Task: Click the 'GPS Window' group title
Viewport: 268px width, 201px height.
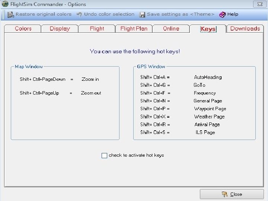Action: [x=151, y=67]
